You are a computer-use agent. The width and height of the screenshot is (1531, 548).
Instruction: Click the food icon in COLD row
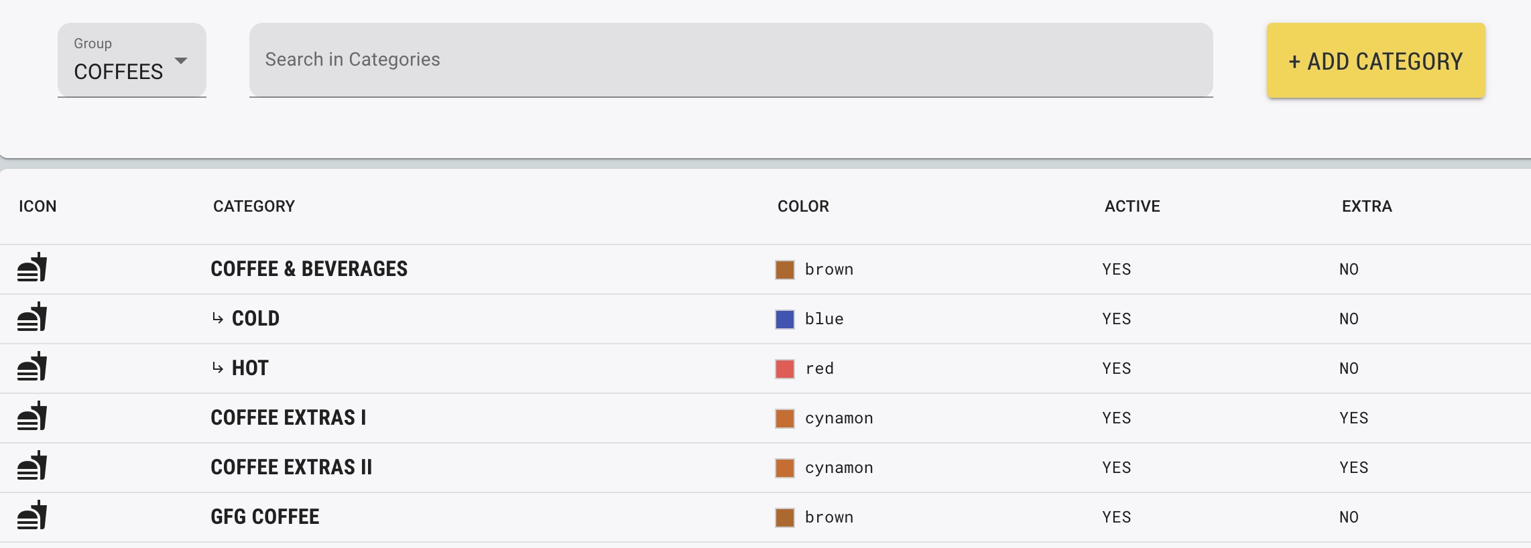(x=32, y=318)
